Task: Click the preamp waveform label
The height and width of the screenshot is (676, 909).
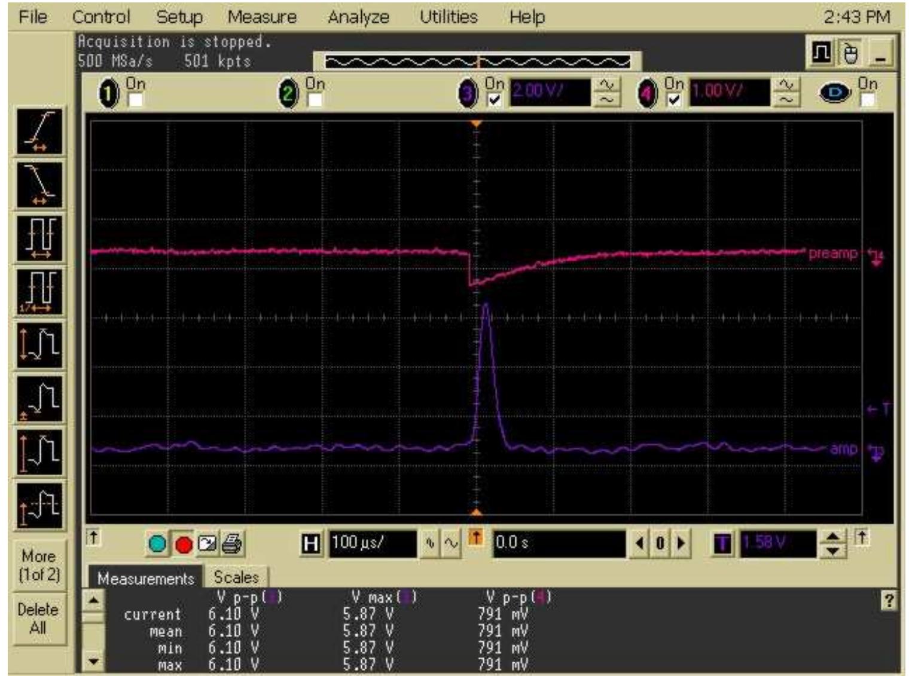Action: (x=833, y=253)
